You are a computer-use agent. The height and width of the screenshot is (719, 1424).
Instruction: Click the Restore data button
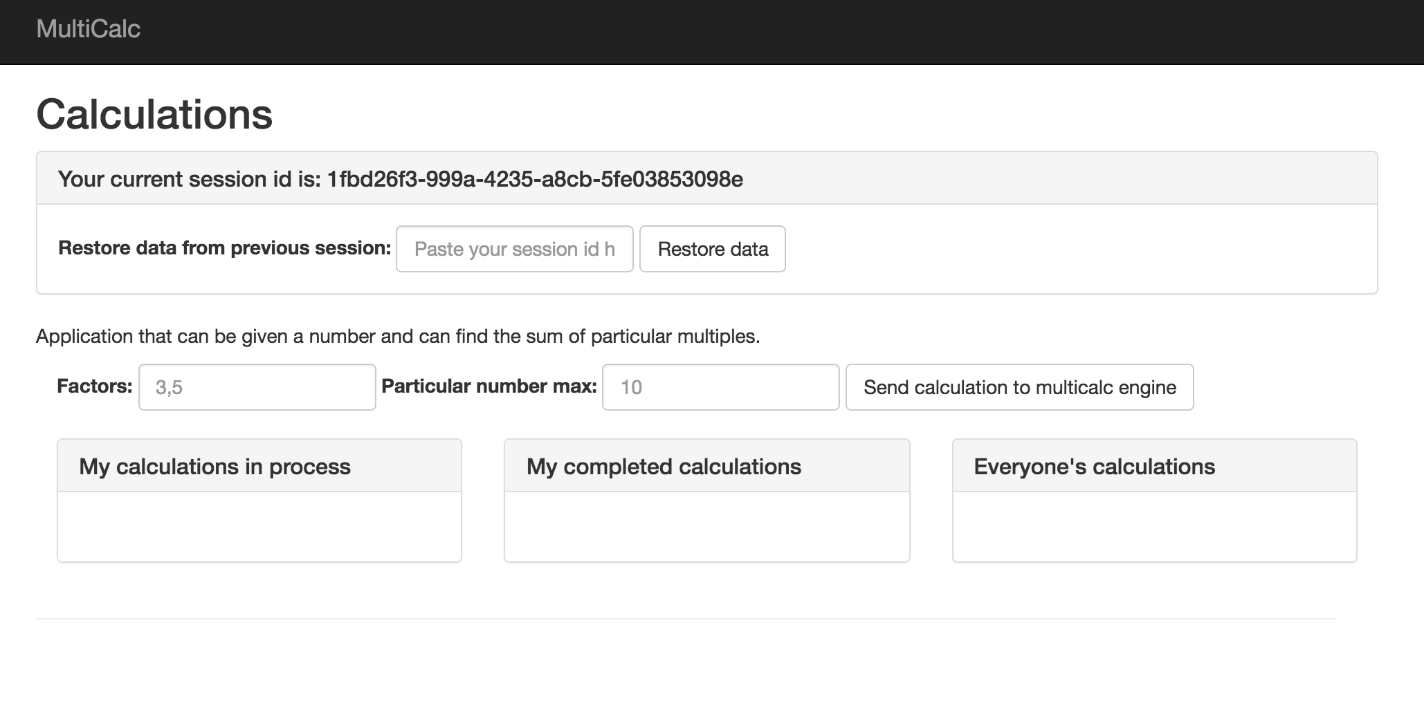pyautogui.click(x=713, y=249)
